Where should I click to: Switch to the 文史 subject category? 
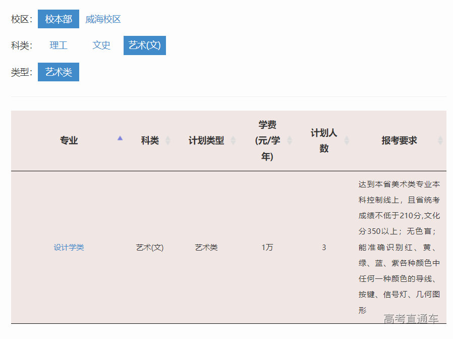coord(101,45)
